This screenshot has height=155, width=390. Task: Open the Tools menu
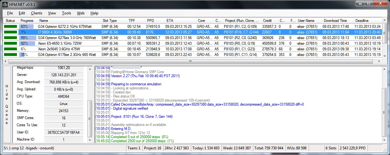click(x=66, y=13)
